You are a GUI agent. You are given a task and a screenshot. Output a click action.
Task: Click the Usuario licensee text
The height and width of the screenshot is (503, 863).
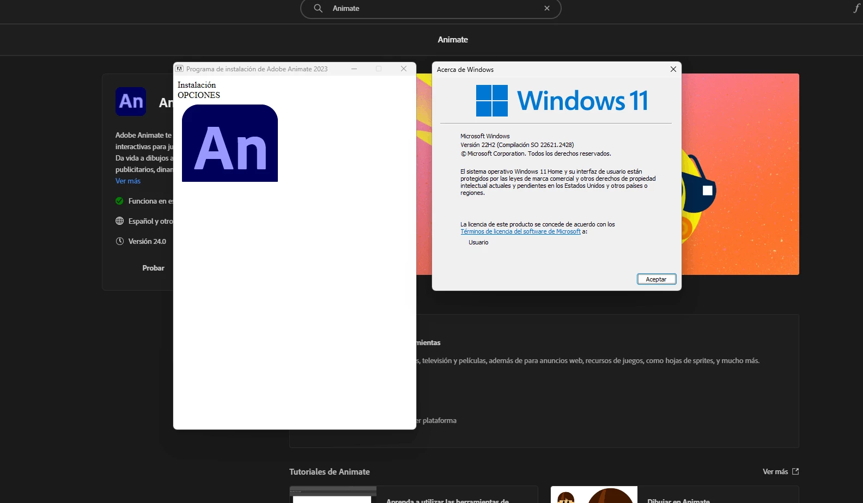click(478, 242)
